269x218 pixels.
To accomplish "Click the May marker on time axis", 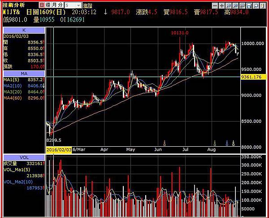I will pyautogui.click(x=130, y=149).
